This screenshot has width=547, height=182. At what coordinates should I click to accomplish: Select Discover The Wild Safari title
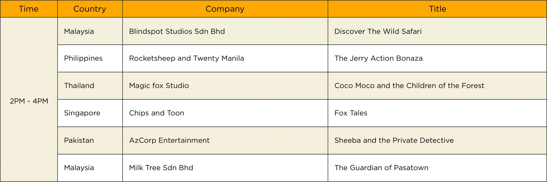(x=378, y=31)
